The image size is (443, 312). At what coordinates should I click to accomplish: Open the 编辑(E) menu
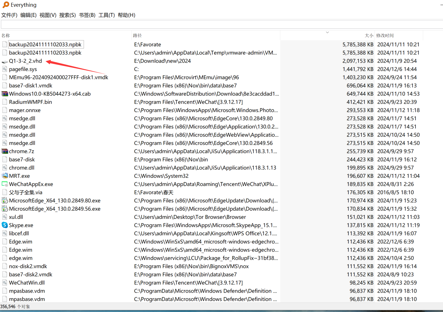(x=28, y=15)
